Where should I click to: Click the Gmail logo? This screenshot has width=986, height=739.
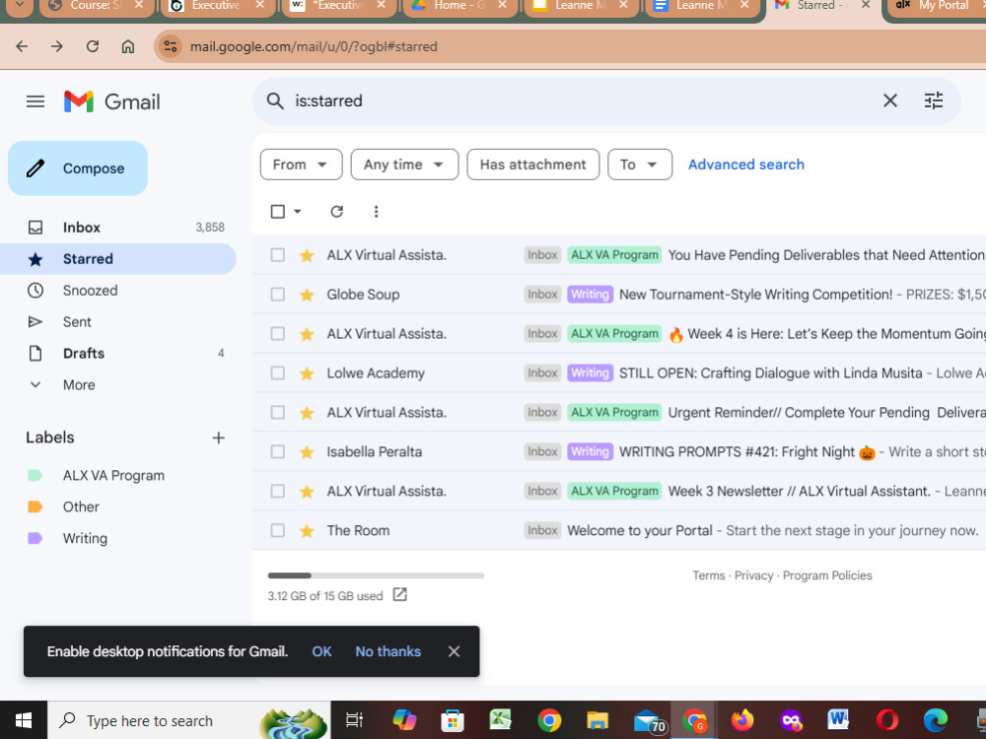pos(112,101)
